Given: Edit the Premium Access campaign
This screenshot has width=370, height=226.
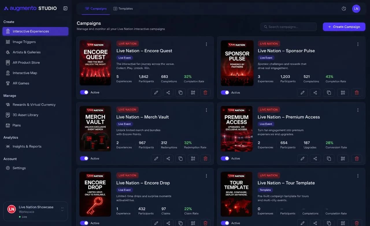Looking at the screenshot, I should pos(302,159).
